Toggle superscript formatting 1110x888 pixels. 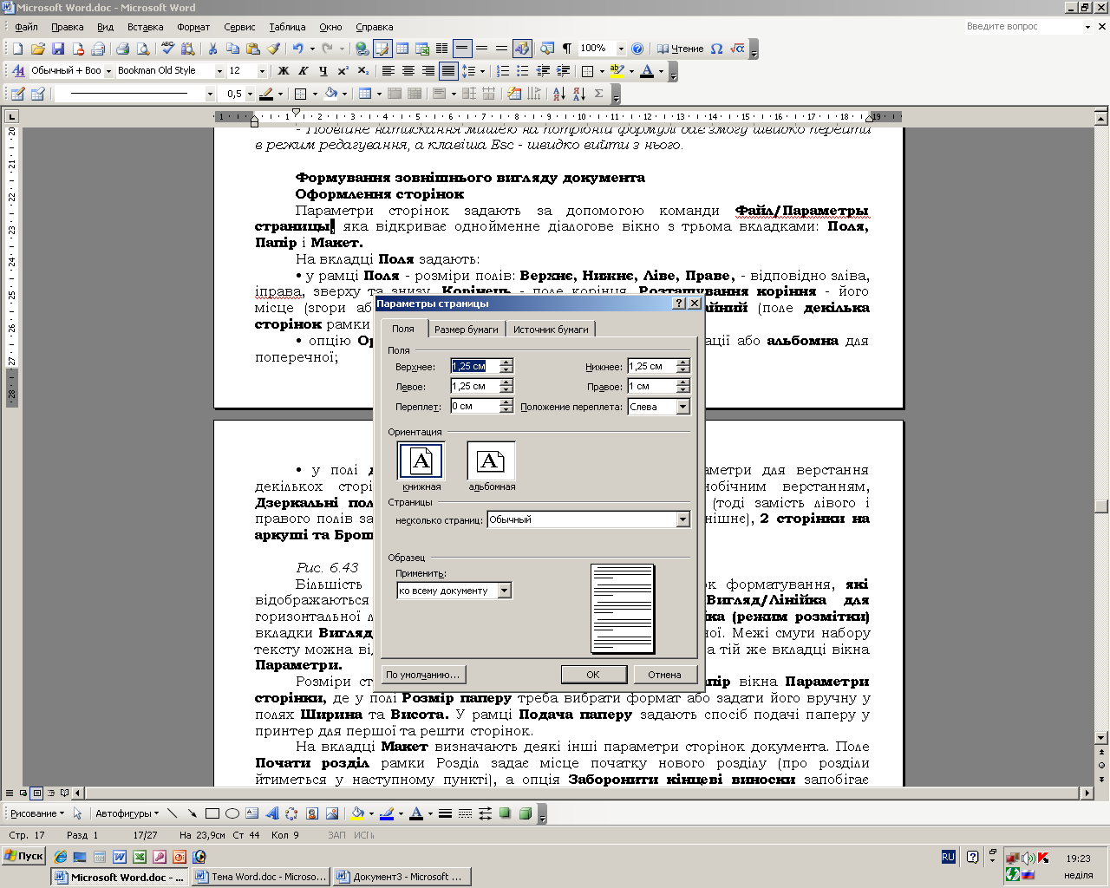tap(343, 71)
